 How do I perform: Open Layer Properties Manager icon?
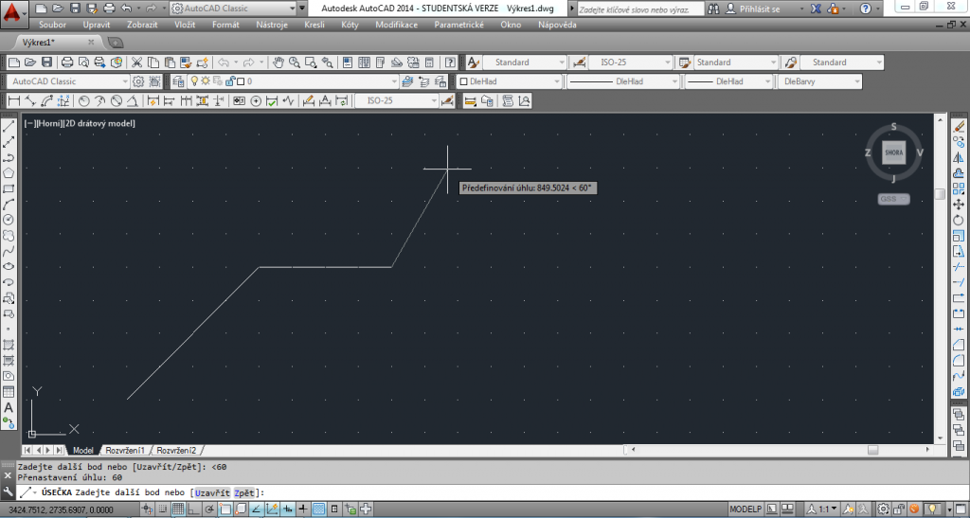(x=178, y=81)
